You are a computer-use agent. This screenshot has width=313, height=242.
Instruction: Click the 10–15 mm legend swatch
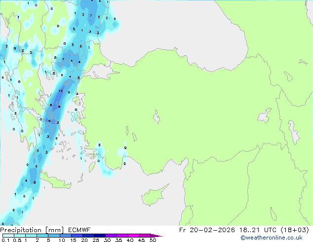pyautogui.click(x=65, y=236)
